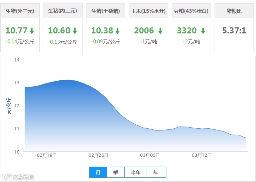Click the chart's peak near 13
Screen dimensions: 256x182
[69, 80]
